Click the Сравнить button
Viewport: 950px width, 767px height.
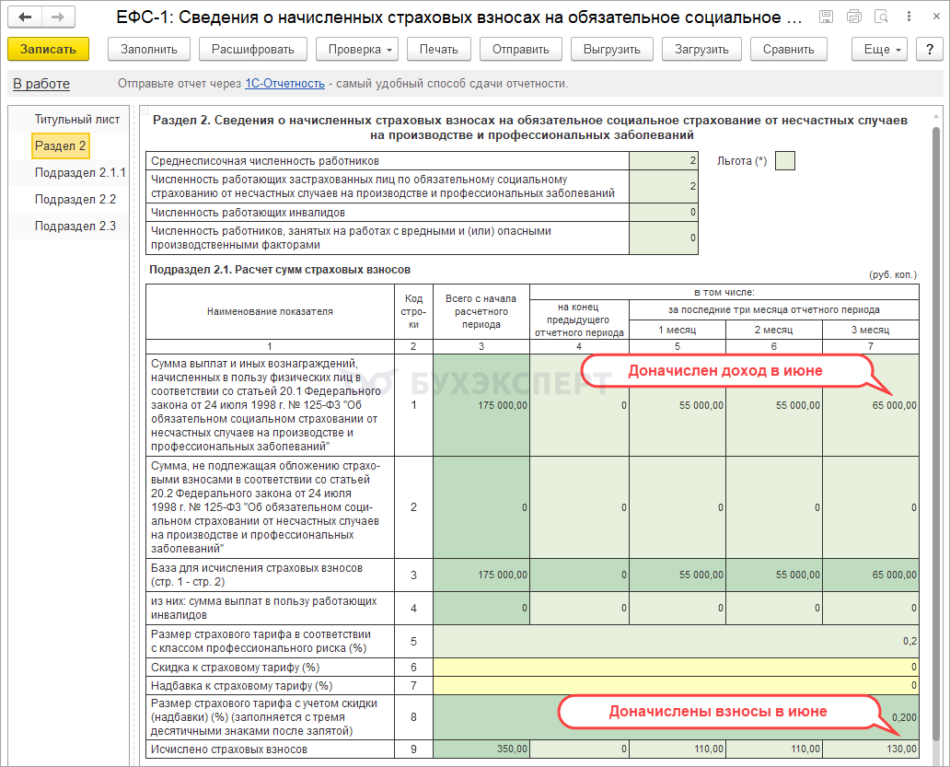pos(789,49)
